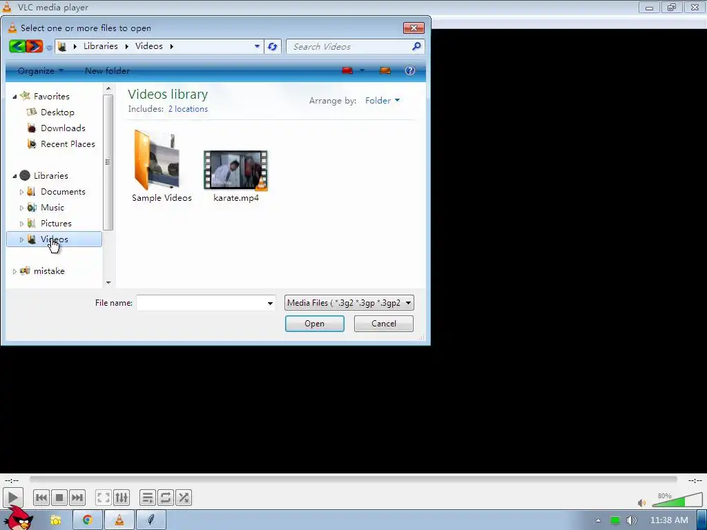The height and width of the screenshot is (530, 707).
Task: Skip to next media track
Action: 77,498
